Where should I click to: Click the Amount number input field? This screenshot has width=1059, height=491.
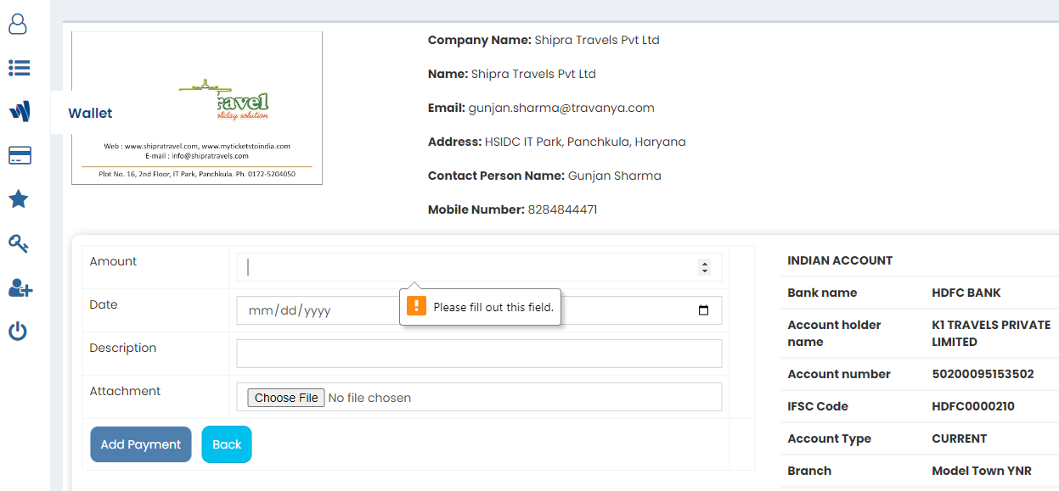click(479, 267)
